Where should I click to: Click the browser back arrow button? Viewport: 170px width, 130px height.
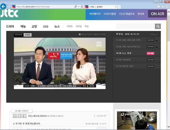coord(3,6)
